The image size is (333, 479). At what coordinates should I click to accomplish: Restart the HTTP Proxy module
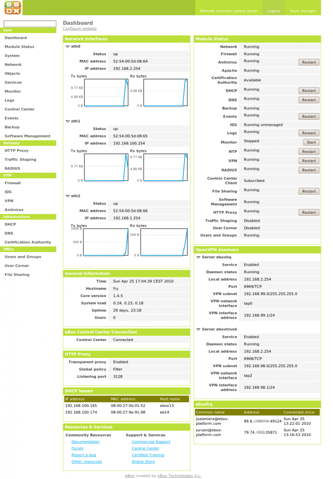click(309, 212)
